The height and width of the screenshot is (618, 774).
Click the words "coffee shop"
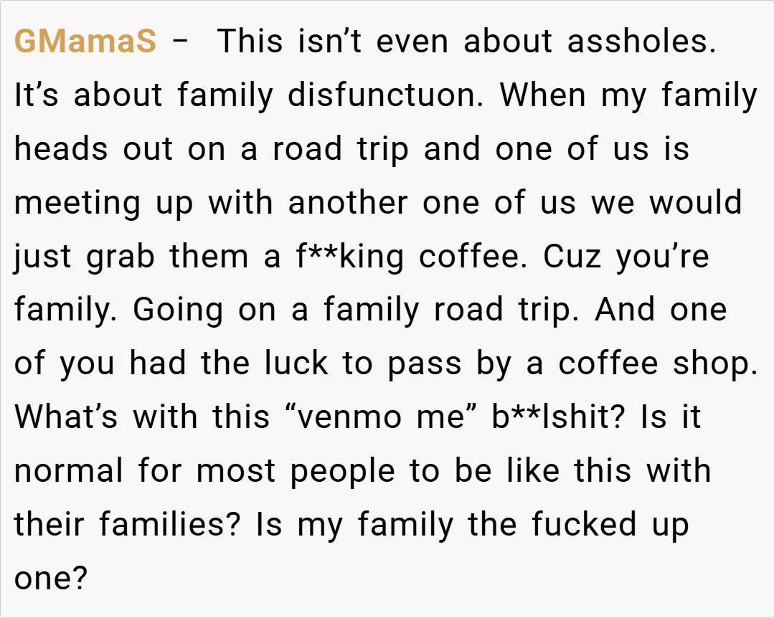[658, 363]
